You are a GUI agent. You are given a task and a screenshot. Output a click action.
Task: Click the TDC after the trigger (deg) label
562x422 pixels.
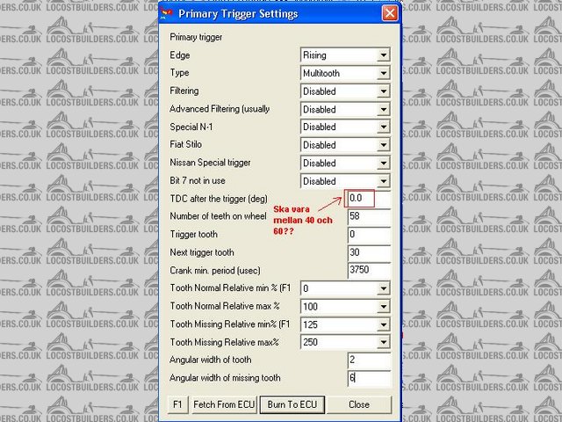(x=219, y=199)
